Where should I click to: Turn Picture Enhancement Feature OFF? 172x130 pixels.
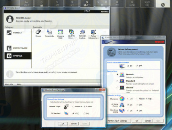[x=137, y=66]
